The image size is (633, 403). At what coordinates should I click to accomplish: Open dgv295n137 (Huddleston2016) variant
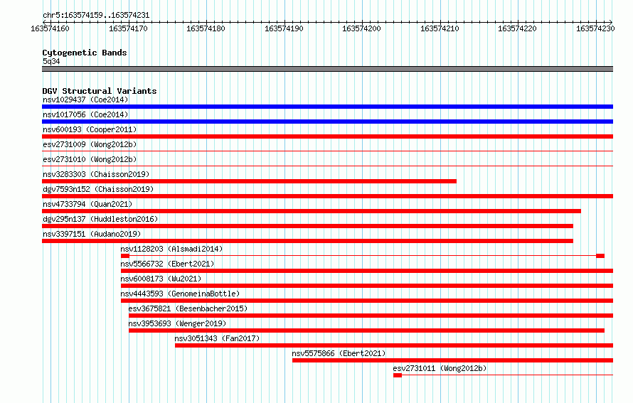coord(100,219)
